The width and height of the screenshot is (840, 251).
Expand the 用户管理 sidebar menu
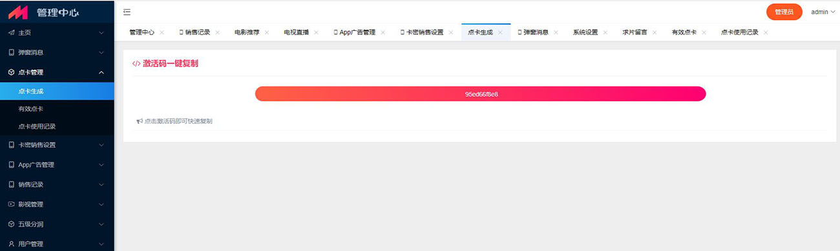(101, 244)
